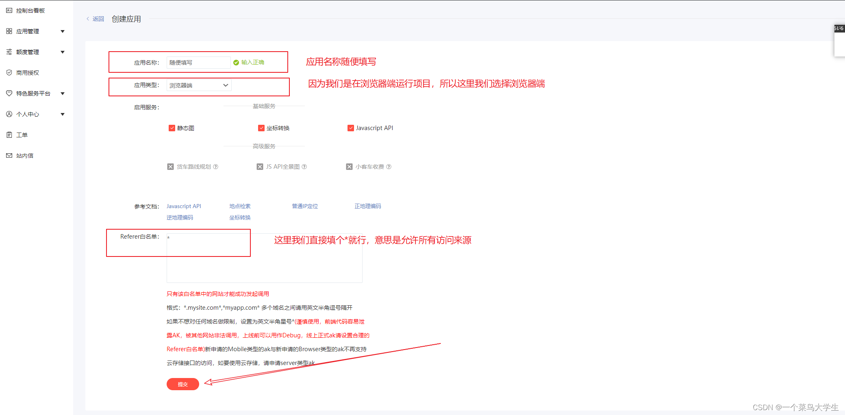Image resolution: width=845 pixels, height=415 pixels.
Task: Click help icon next to JS API全景图
Action: pos(304,167)
